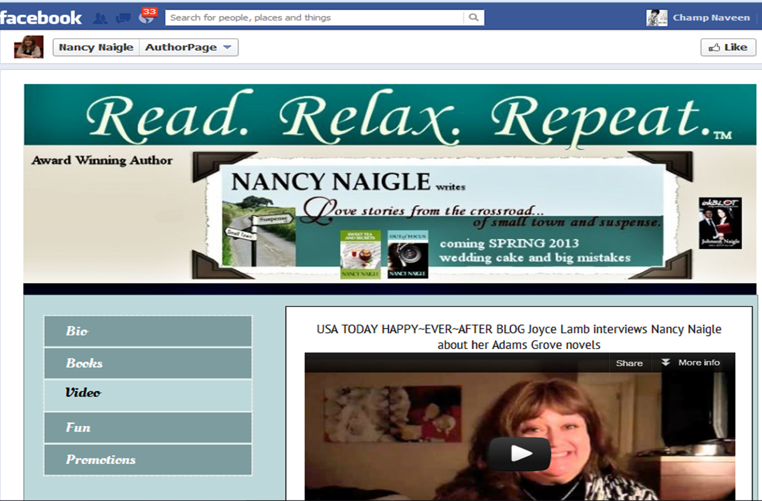
Task: Open the Fun tab
Action: click(148, 428)
